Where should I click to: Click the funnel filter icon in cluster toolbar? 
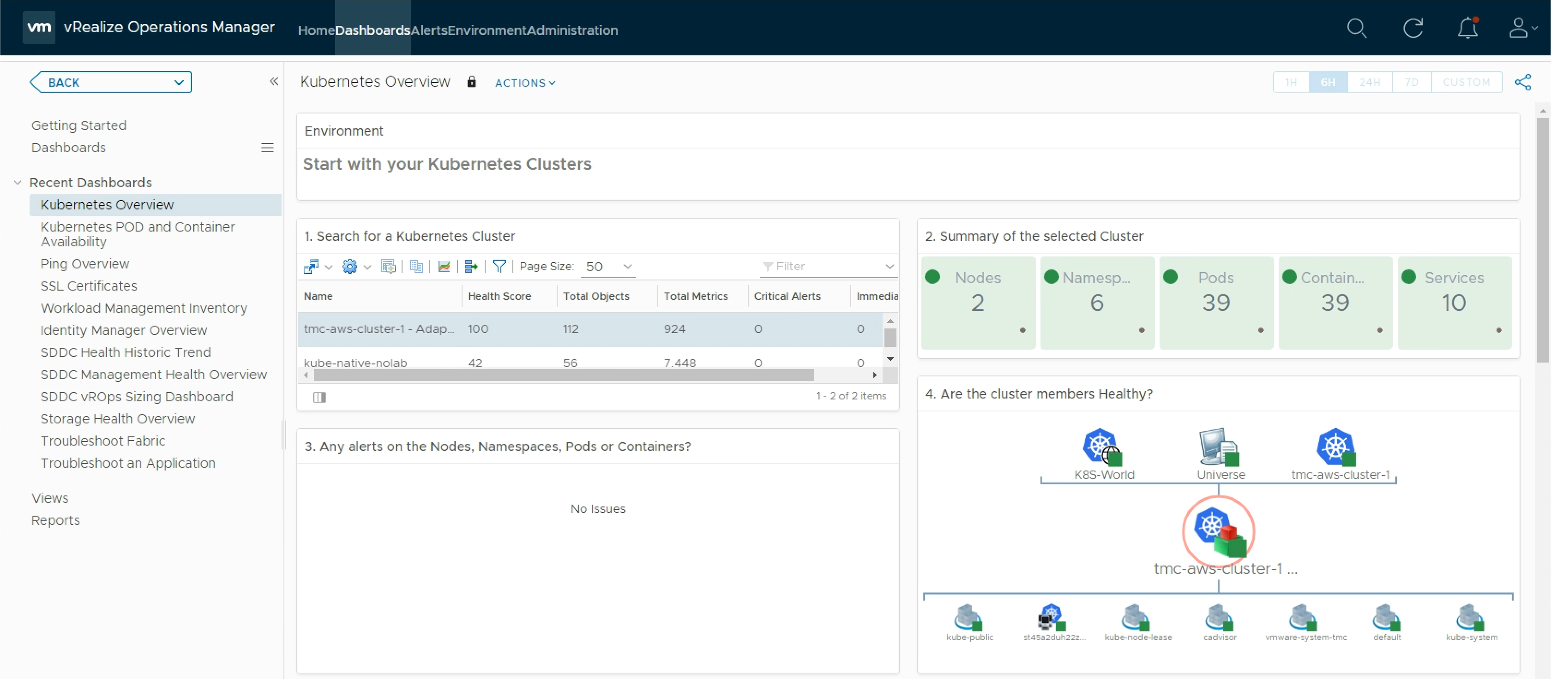point(499,267)
